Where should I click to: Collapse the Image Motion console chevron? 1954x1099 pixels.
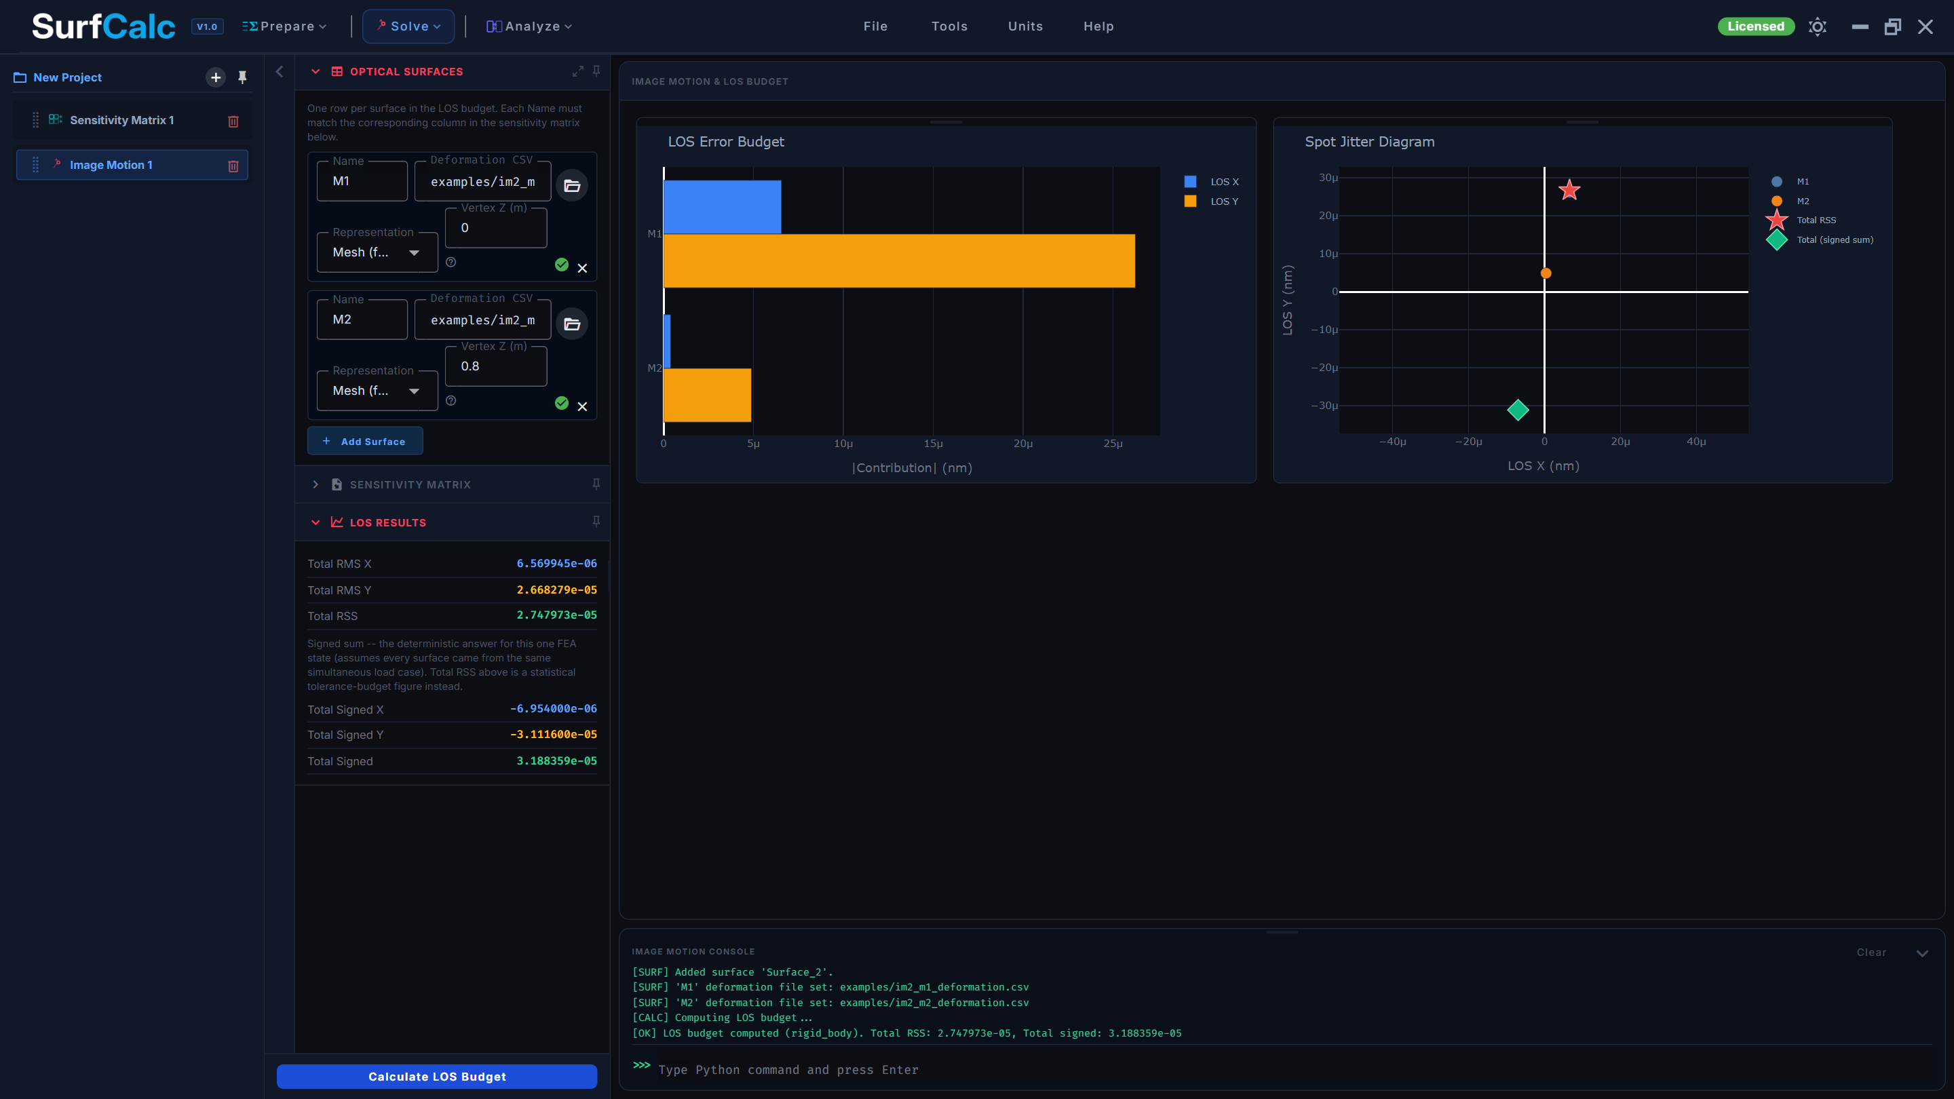click(1922, 953)
